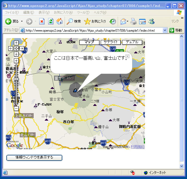Click the info window text about 富士山
Screen dimensions: 187x179
tap(91, 58)
